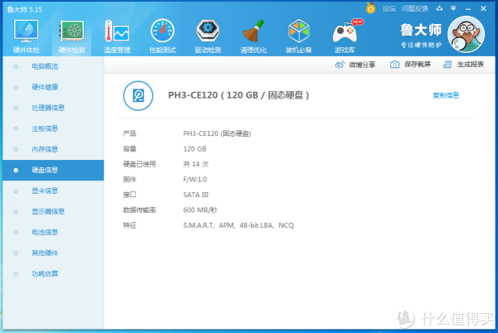Viewport: 498px width, 333px height.
Task: Click the Weibo eye icon
Action: coord(339,65)
